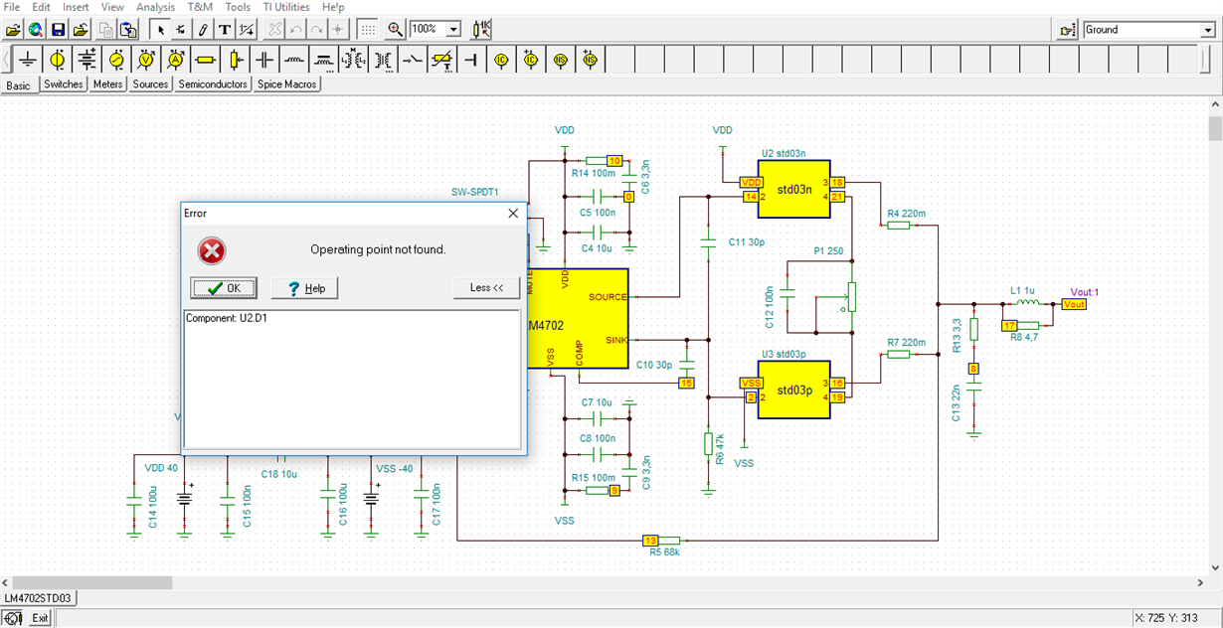Image resolution: width=1223 pixels, height=628 pixels.
Task: Open the Tools menu
Action: click(238, 7)
